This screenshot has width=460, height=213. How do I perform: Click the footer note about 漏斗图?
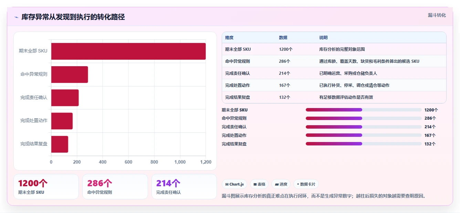(x=324, y=196)
